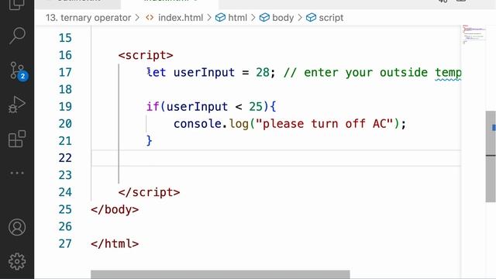Viewport: 496px width, 279px height.
Task: Click the minimap code preview
Action: tap(474, 34)
